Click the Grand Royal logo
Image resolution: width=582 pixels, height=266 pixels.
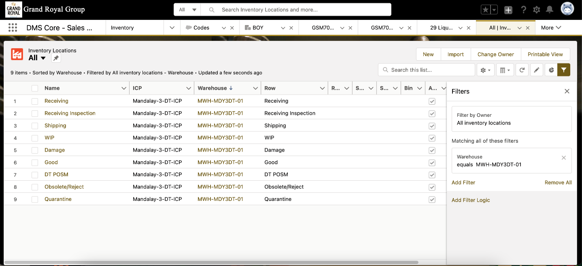(13, 10)
